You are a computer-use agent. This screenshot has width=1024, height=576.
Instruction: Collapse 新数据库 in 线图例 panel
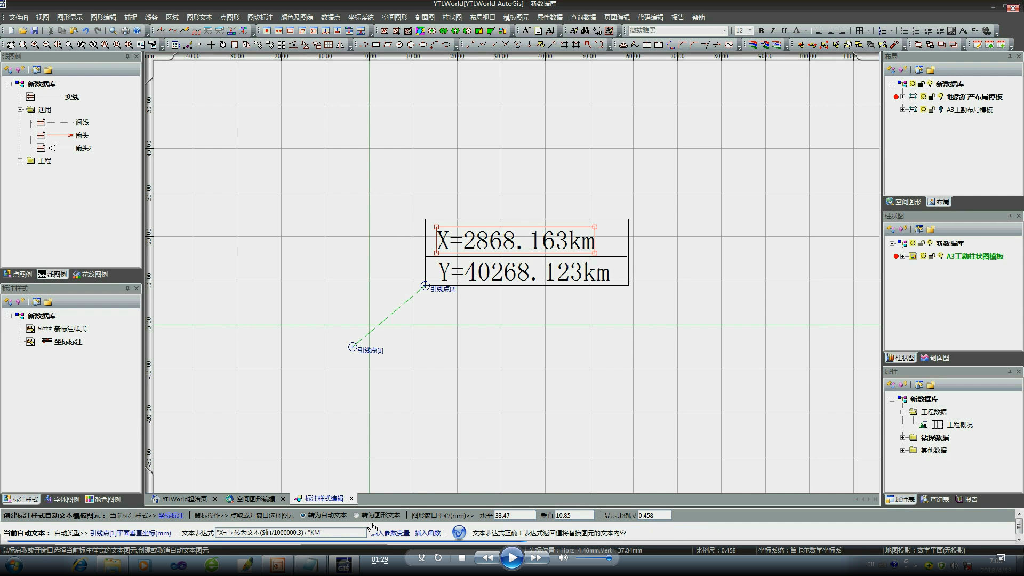[x=9, y=84]
